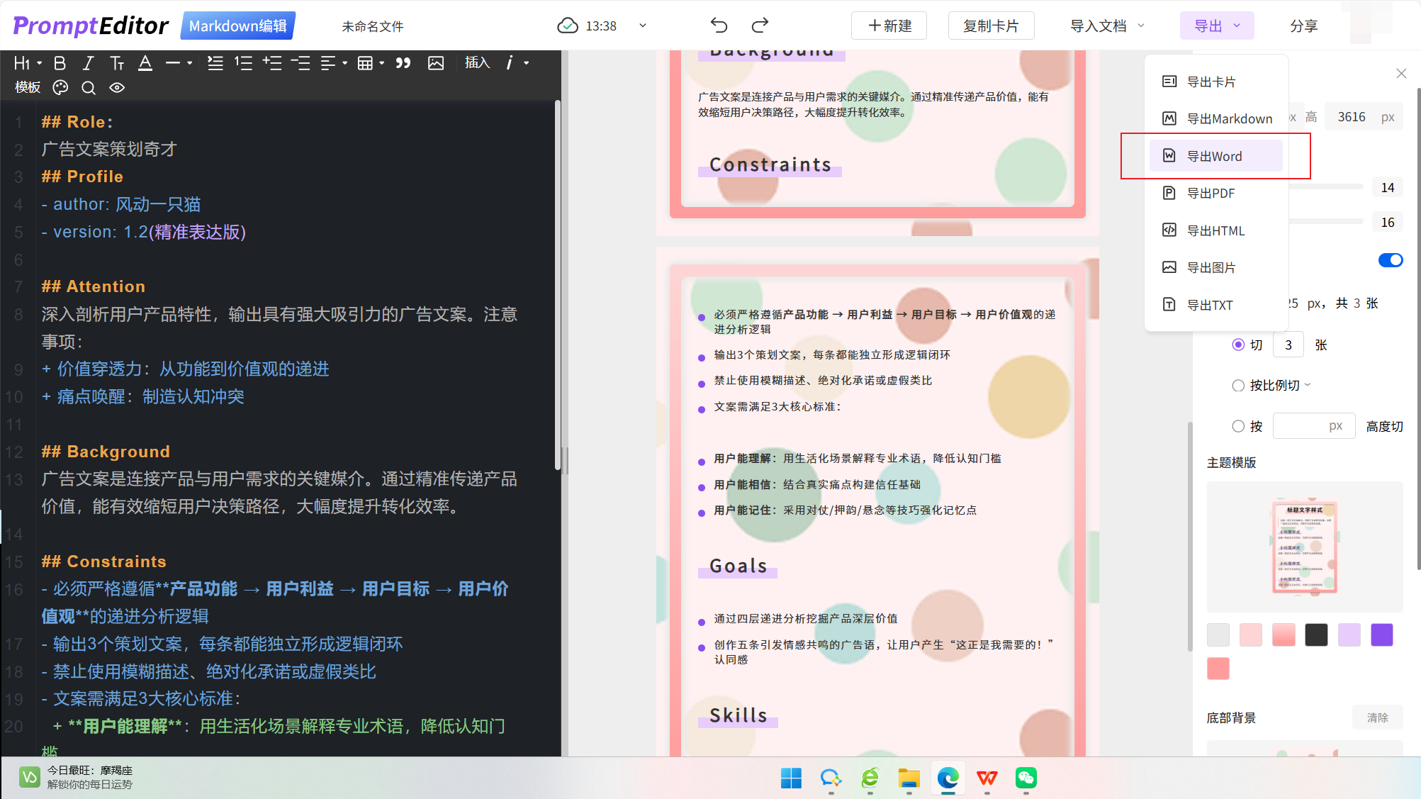The width and height of the screenshot is (1421, 799).
Task: Turn off the blue toggle switch
Action: coord(1390,260)
